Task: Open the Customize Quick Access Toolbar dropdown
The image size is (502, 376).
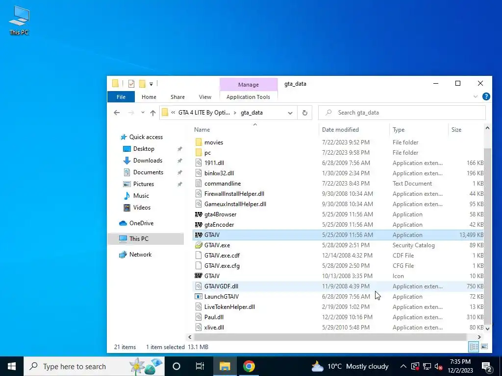Action: point(151,84)
